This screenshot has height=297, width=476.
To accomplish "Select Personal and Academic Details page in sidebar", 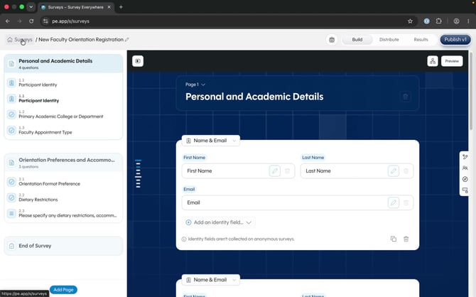I will 63,64.
